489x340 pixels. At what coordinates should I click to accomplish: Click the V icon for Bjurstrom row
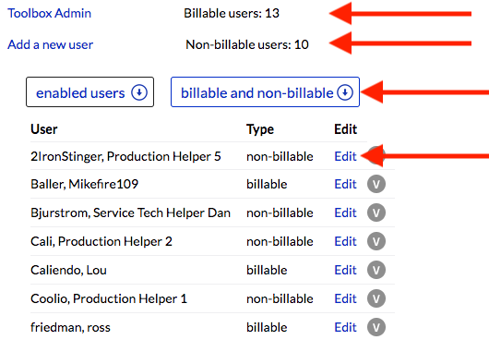376,212
